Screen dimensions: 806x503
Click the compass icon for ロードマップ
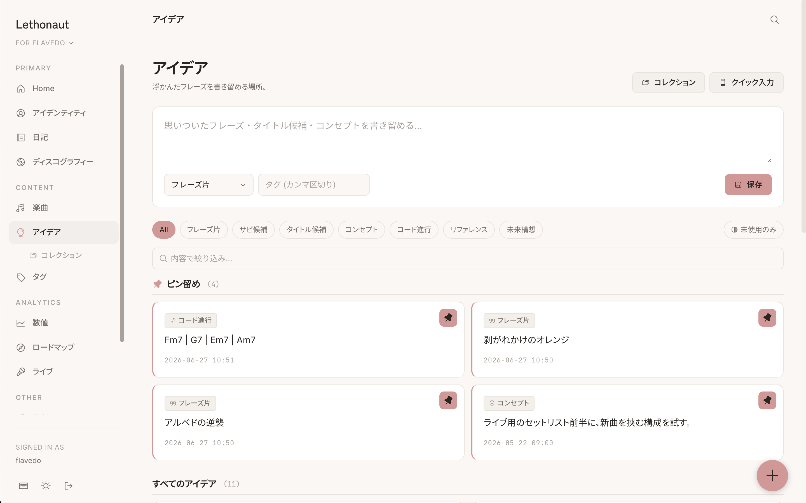[x=21, y=347]
